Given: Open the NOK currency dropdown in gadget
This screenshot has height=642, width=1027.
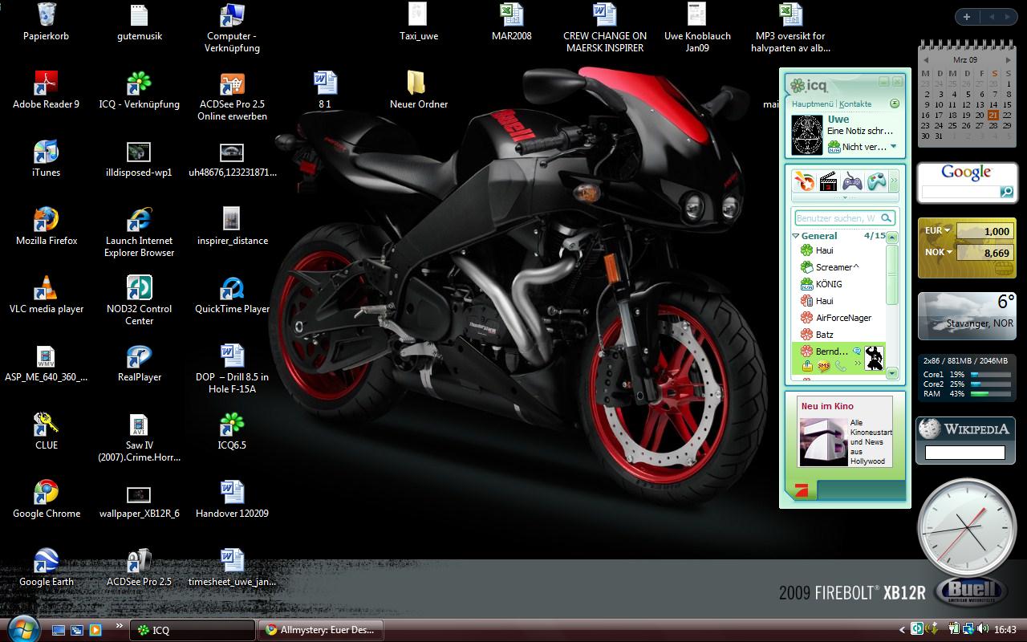Looking at the screenshot, I should (x=949, y=252).
